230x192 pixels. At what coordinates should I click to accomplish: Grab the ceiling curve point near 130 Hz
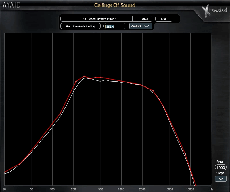[60, 114]
